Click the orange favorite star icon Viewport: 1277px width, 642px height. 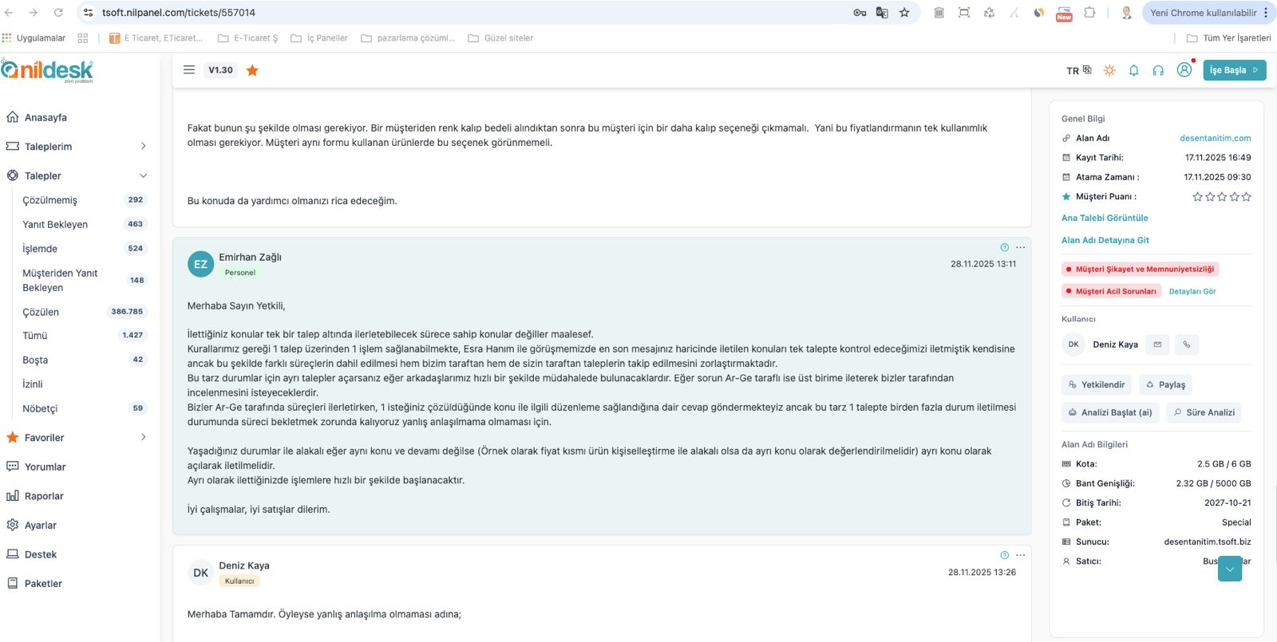click(x=252, y=70)
